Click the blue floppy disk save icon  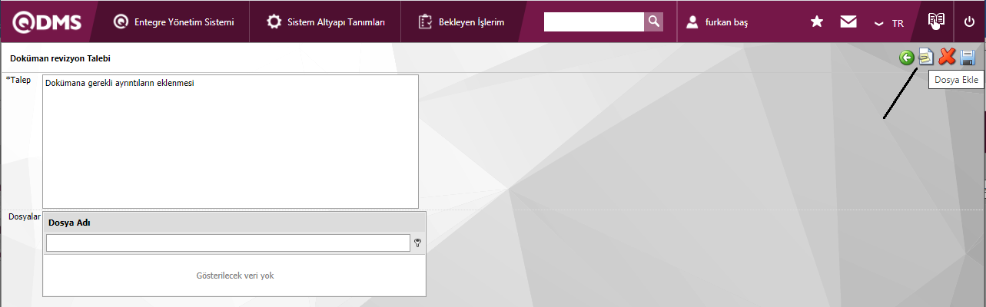coord(968,58)
